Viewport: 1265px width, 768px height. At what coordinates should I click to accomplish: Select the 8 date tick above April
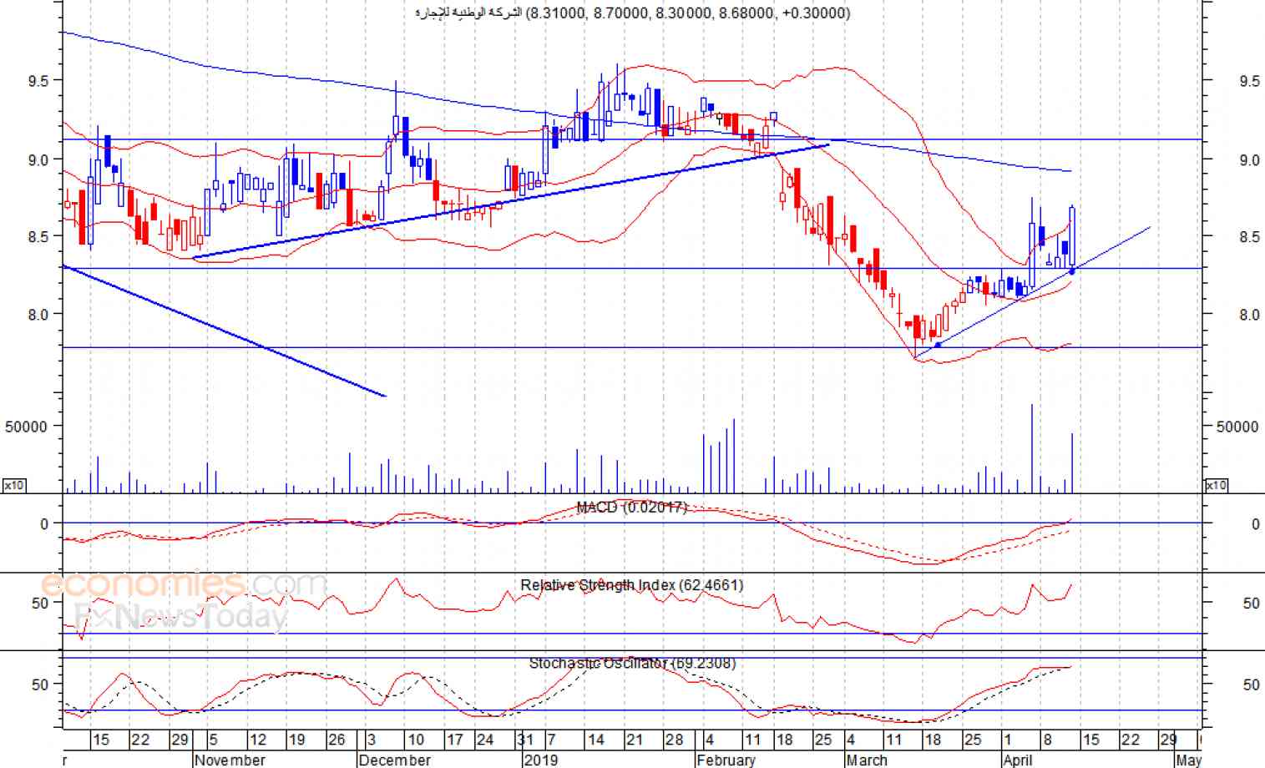(x=1047, y=740)
